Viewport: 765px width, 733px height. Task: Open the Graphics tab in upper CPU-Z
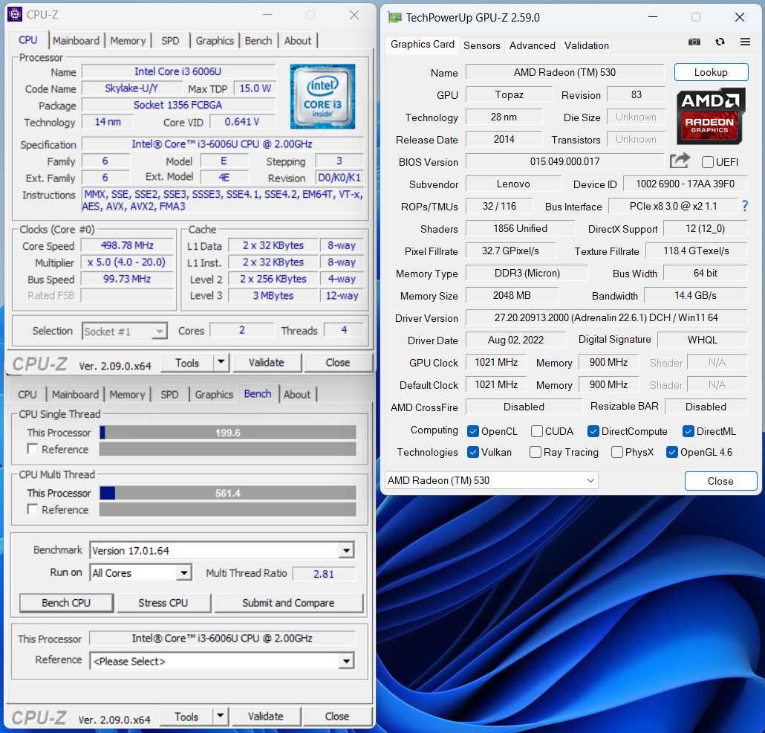[x=215, y=41]
